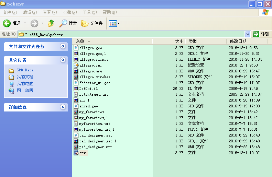Click the file icon of my_favorites
Image resolution: width=272 pixels, height=177 pixels.
(76, 112)
